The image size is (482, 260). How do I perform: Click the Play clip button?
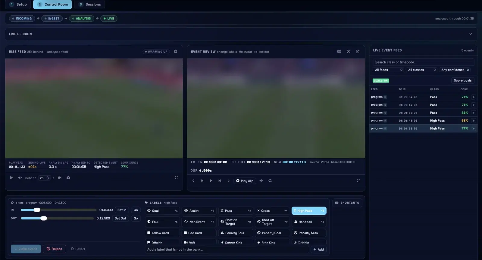point(245,181)
